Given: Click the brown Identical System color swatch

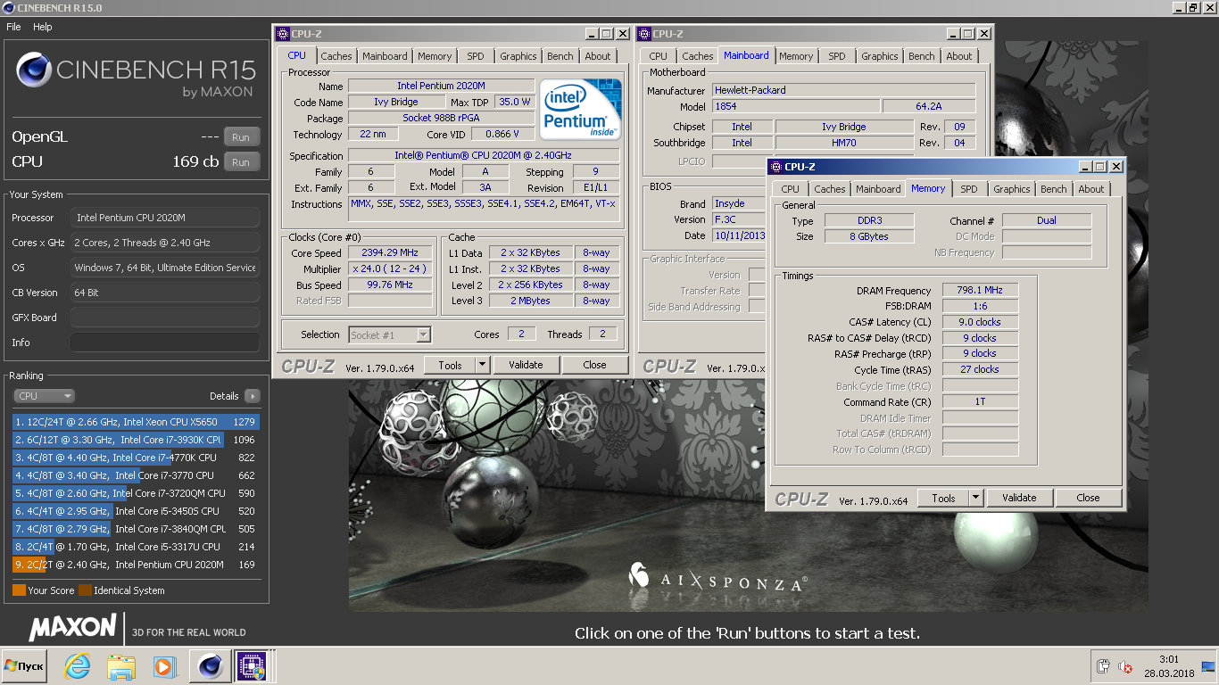Looking at the screenshot, I should tap(85, 590).
